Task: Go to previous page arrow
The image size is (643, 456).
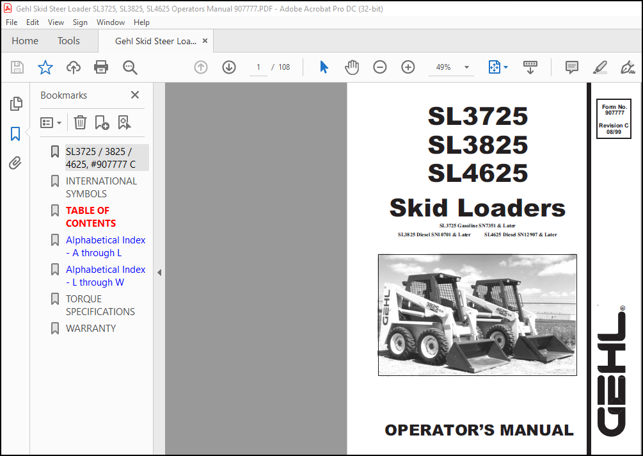Action: click(x=200, y=67)
